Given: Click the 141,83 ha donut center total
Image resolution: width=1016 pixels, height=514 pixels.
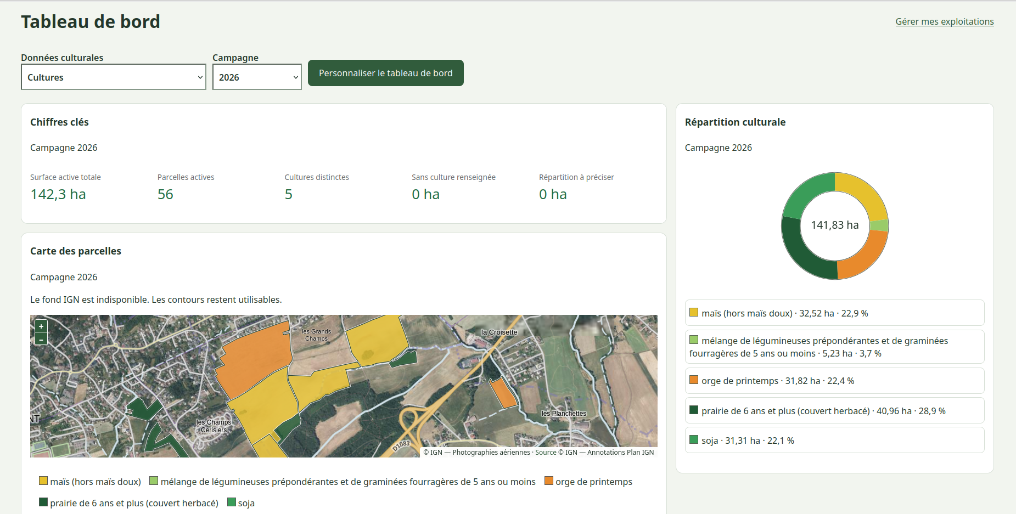Looking at the screenshot, I should tap(835, 225).
